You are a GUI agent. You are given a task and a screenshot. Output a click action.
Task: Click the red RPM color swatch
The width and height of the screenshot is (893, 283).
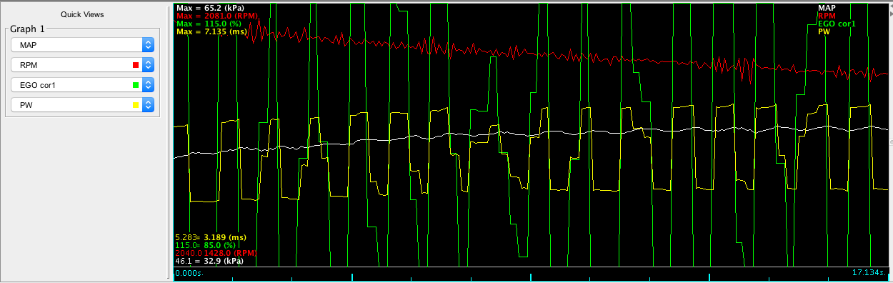pos(136,65)
